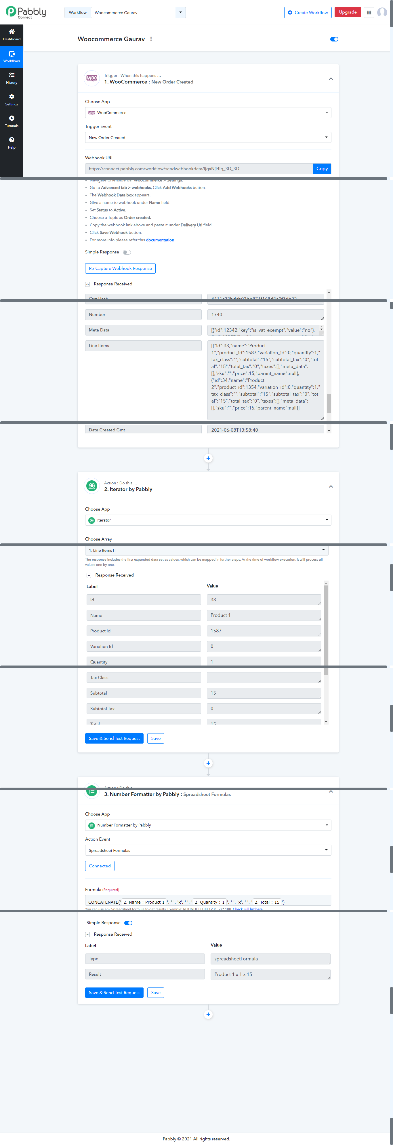Open the Trigger Event dropdown
The width and height of the screenshot is (393, 1145).
pos(208,137)
